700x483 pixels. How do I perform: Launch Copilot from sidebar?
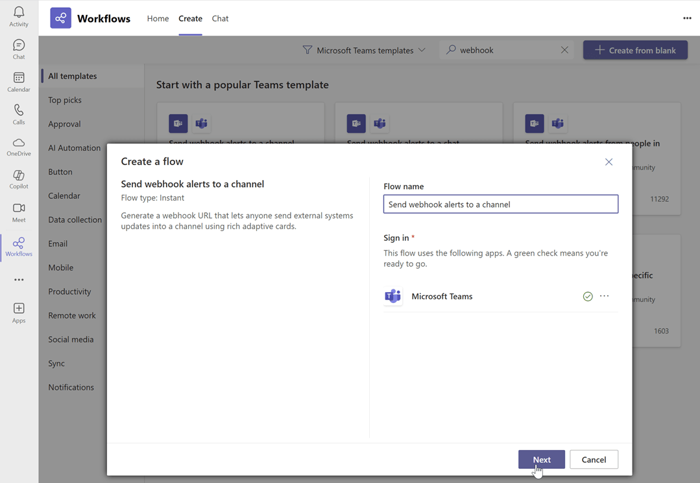point(19,179)
